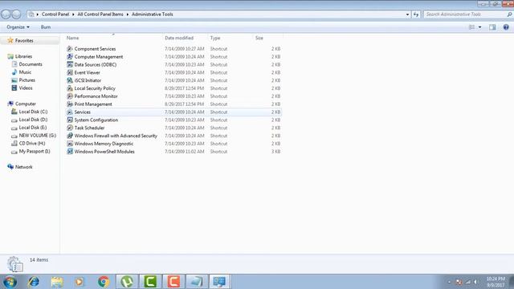This screenshot has width=514, height=289.
Task: Sort by the Name column header
Action: point(73,38)
